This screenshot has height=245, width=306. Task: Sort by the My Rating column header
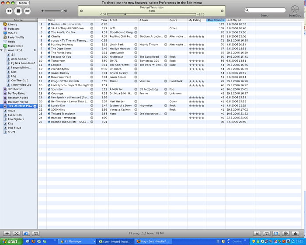click(197, 20)
